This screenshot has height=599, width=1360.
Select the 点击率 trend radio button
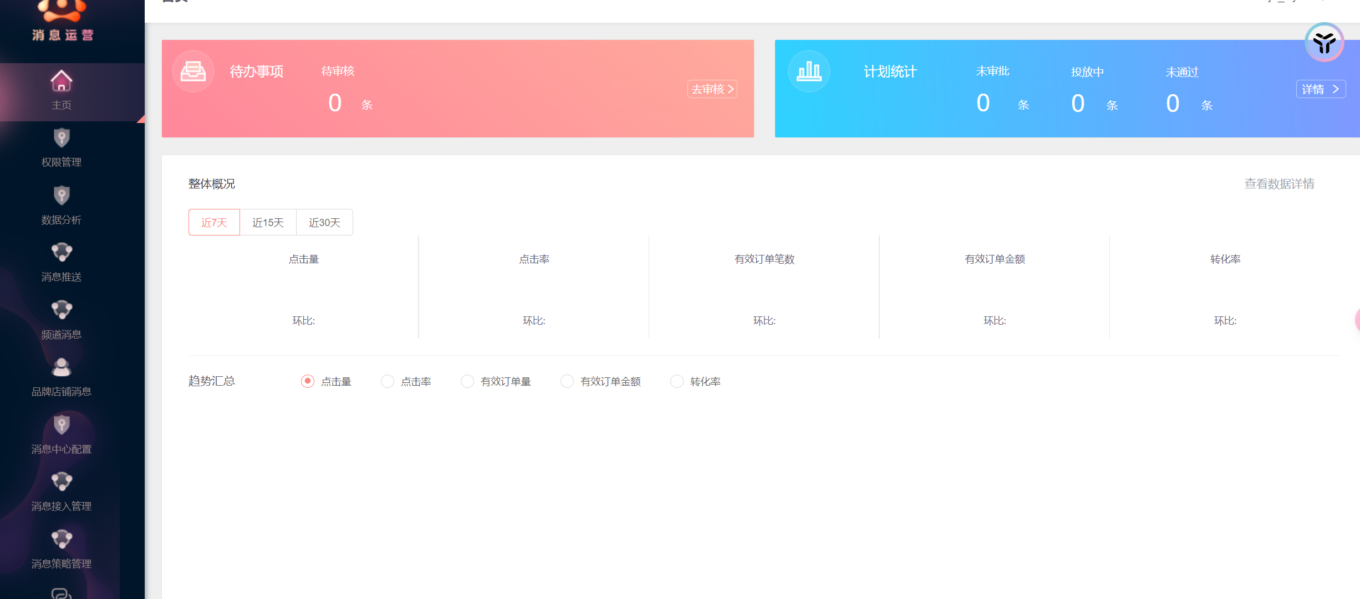[388, 381]
